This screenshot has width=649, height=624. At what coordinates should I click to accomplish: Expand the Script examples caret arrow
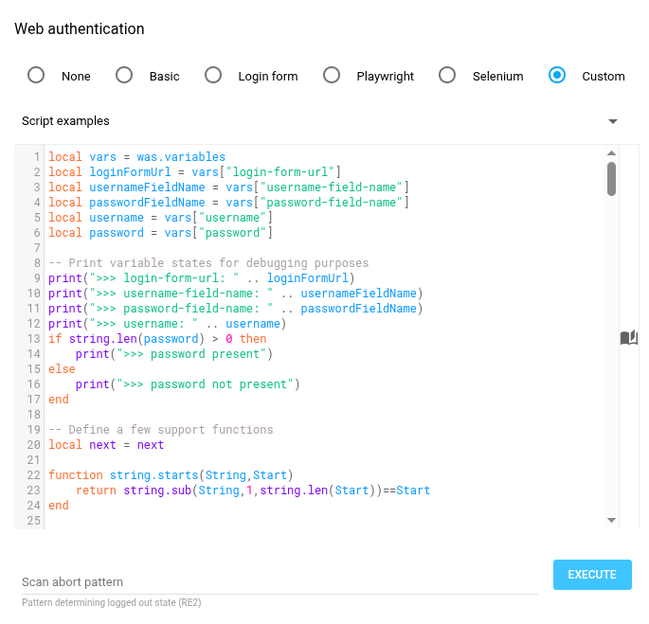(x=612, y=121)
